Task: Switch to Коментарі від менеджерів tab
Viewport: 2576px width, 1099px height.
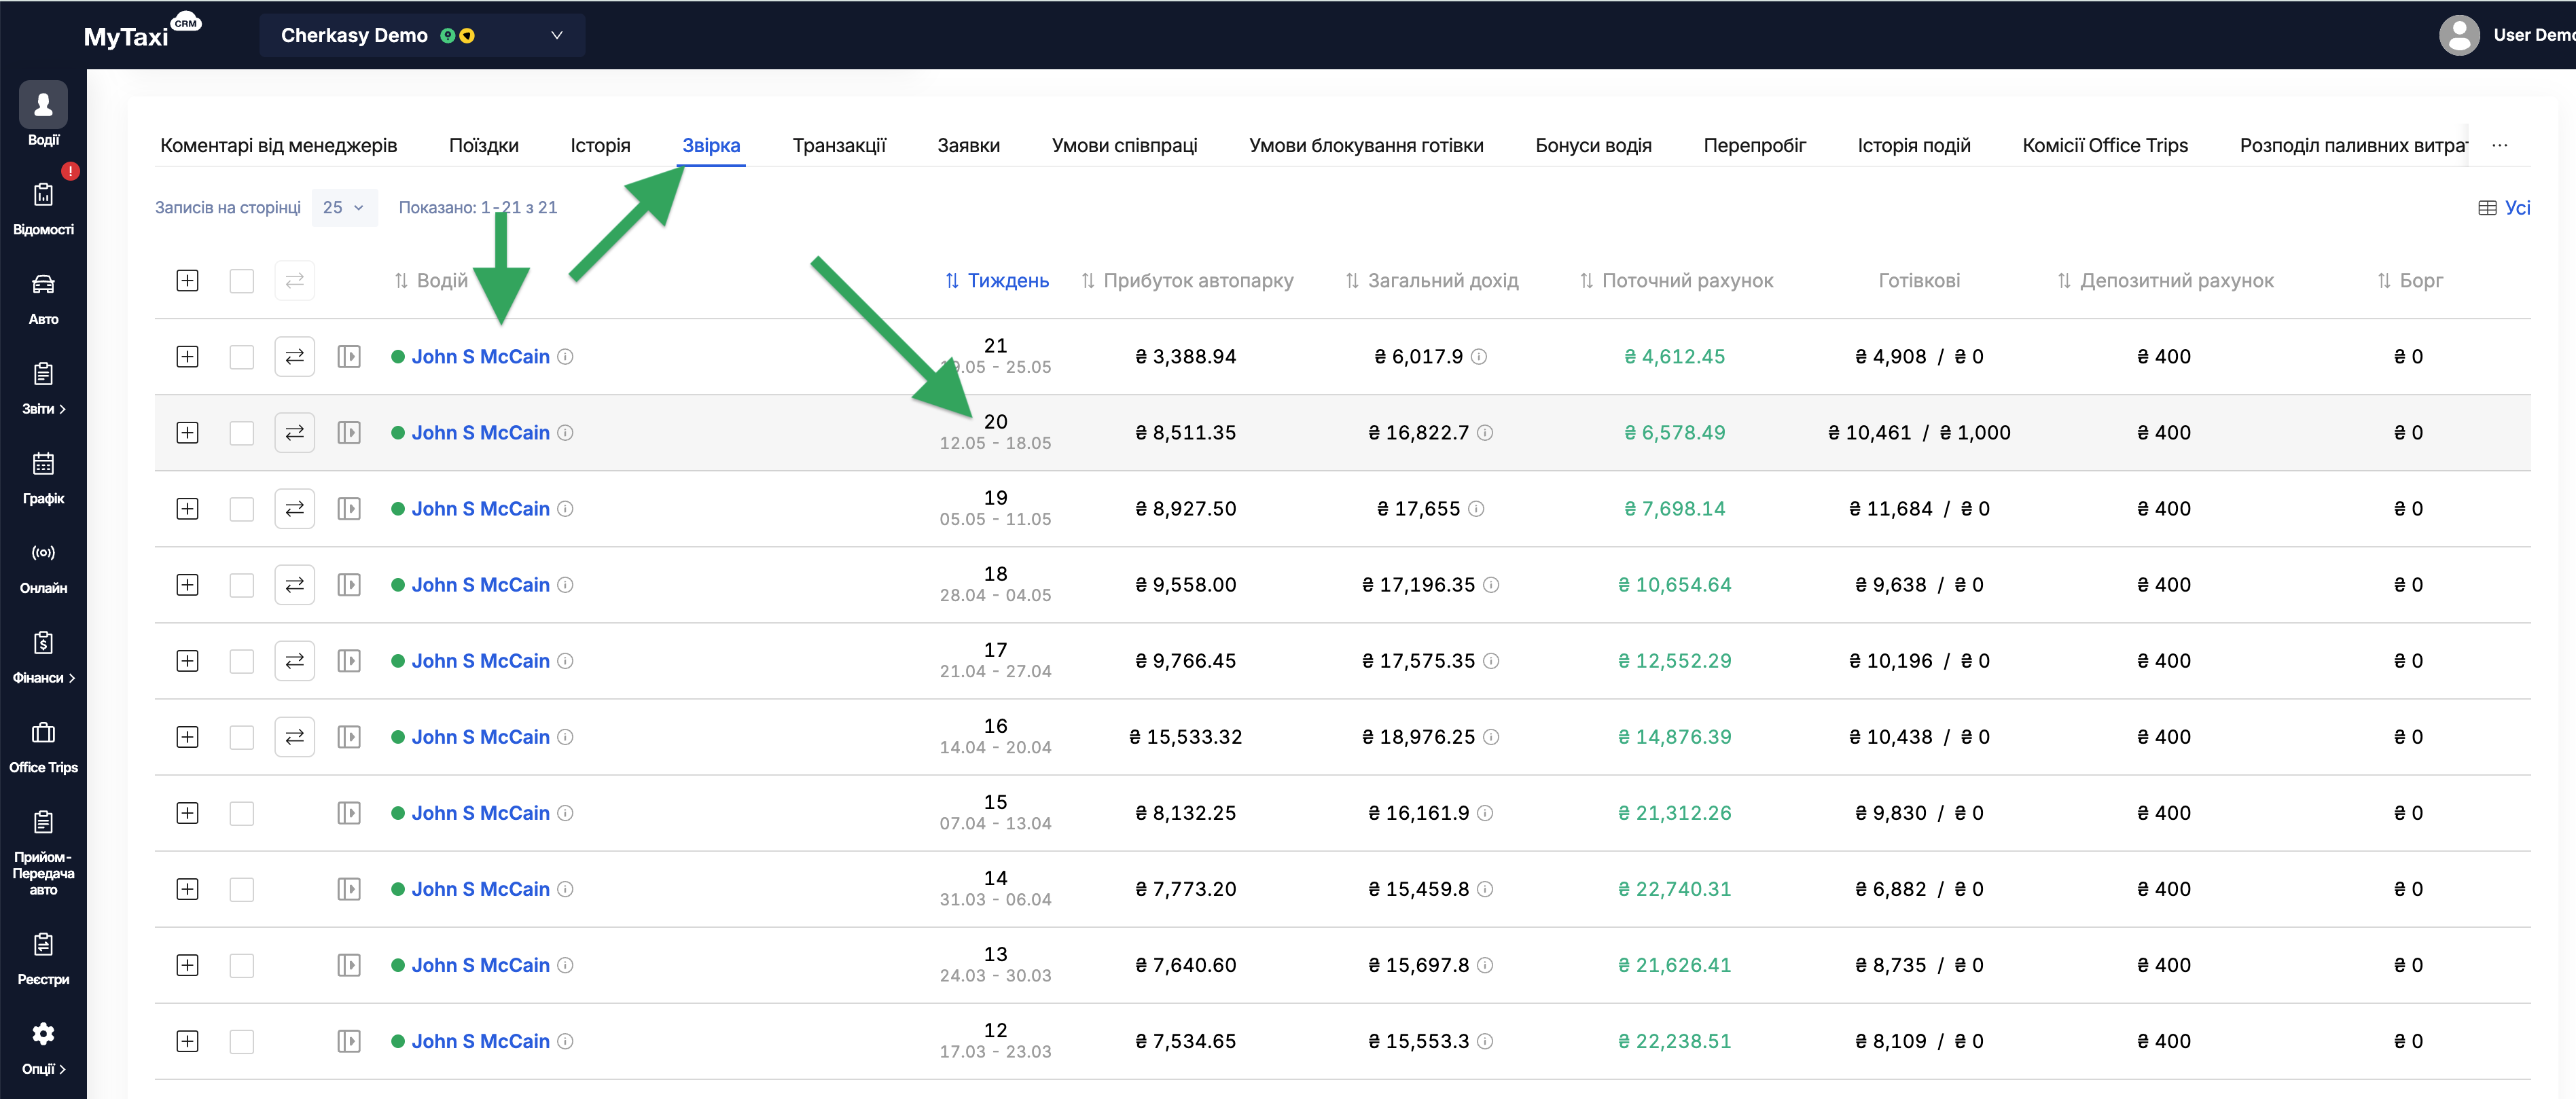Action: coord(278,145)
